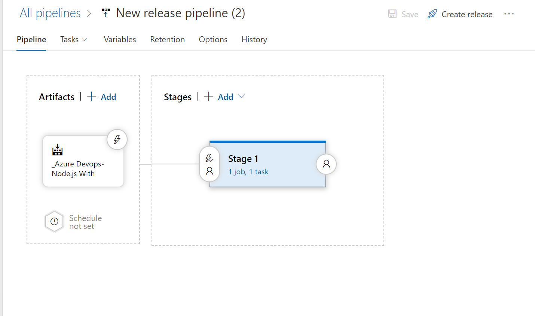Screen dimensions: 535x316
Task: Open the more actions ellipsis menu
Action: coord(509,14)
